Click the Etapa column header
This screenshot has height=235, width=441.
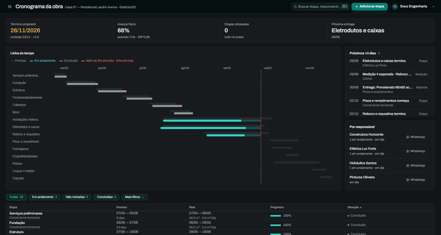pyautogui.click(x=13, y=207)
